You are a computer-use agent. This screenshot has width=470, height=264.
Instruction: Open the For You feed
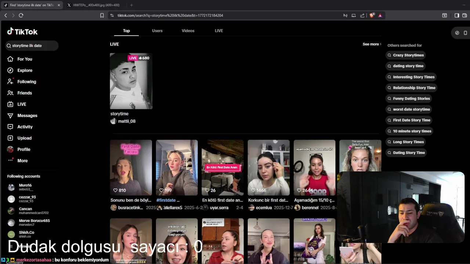20,59
